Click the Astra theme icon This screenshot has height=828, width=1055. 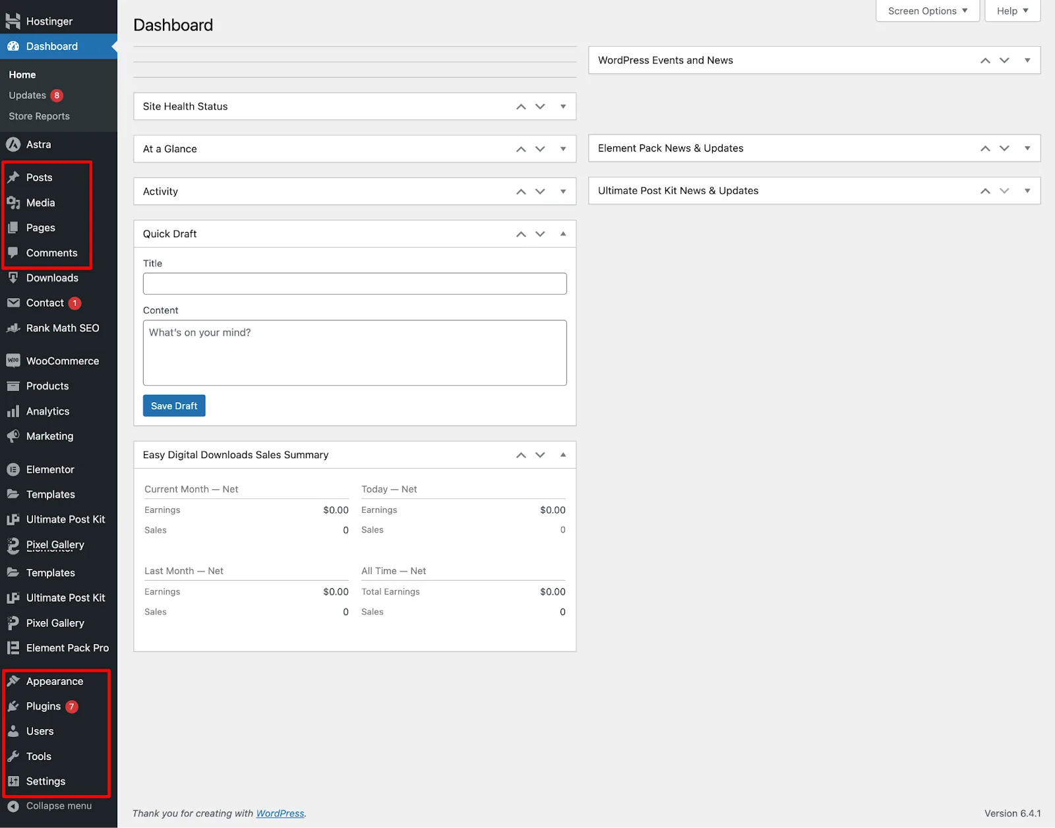click(13, 144)
